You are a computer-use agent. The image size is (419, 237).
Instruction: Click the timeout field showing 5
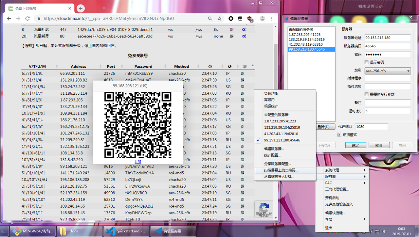pyautogui.click(x=388, y=111)
